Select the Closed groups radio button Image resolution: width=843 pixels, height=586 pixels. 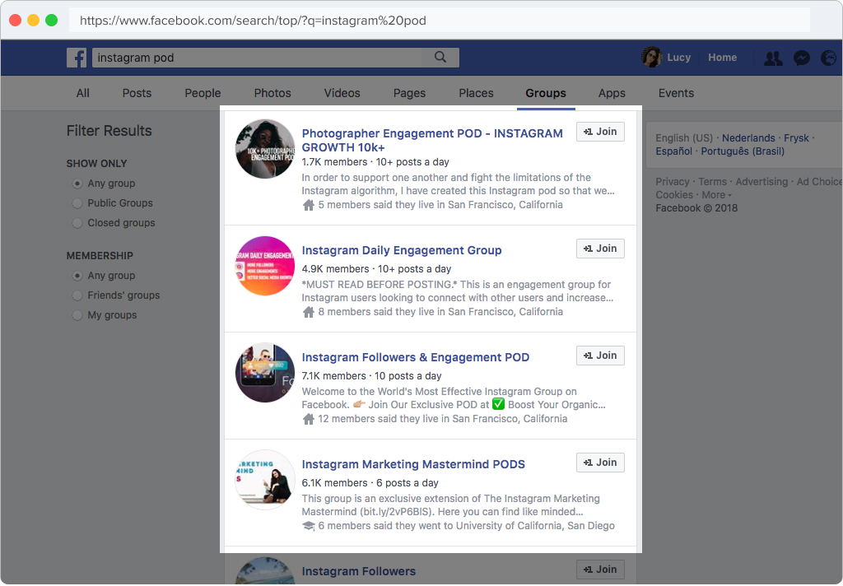(77, 223)
